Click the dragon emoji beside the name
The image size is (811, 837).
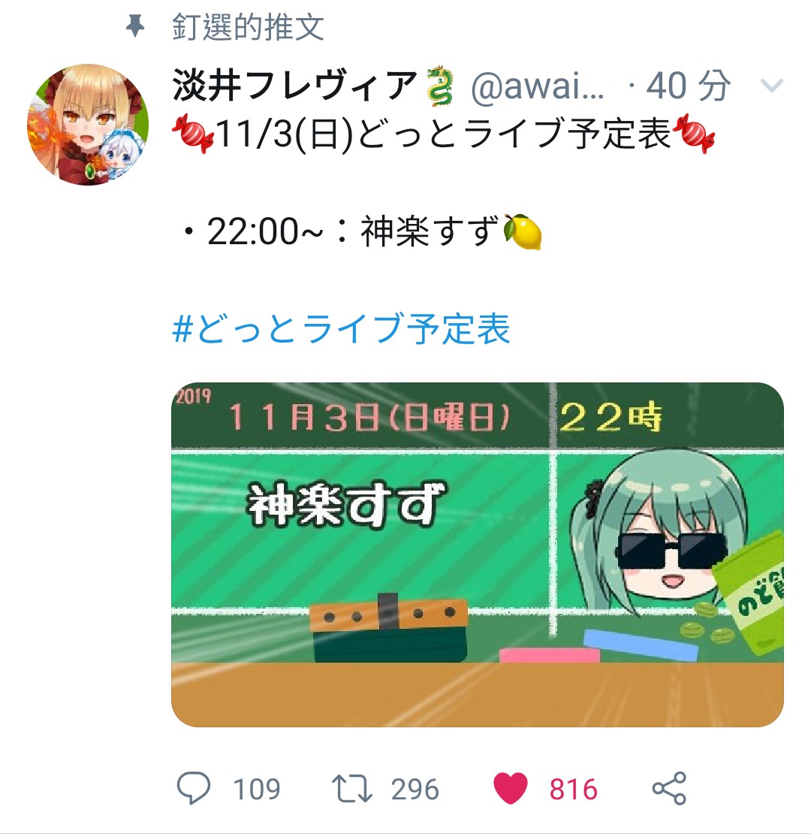(x=439, y=86)
